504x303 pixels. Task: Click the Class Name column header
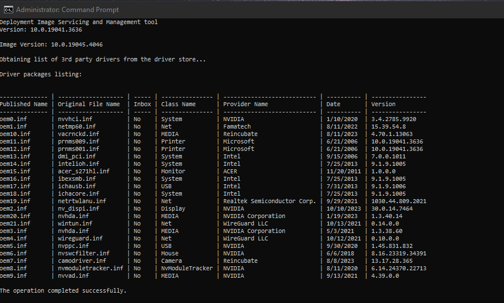(179, 104)
